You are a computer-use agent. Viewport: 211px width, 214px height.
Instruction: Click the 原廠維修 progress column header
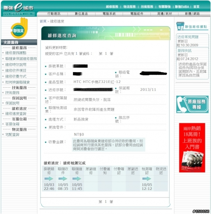point(91,171)
